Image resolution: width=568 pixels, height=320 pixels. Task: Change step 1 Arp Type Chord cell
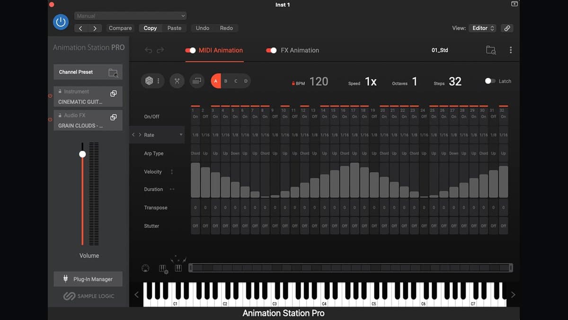(195, 153)
